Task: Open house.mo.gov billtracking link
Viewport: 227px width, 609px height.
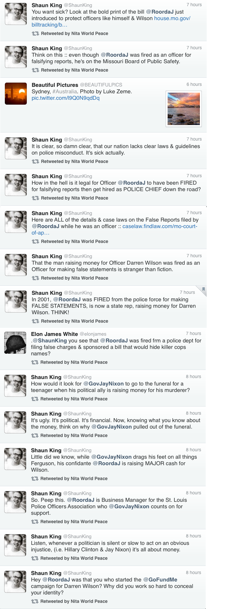Action: pyautogui.click(x=111, y=21)
